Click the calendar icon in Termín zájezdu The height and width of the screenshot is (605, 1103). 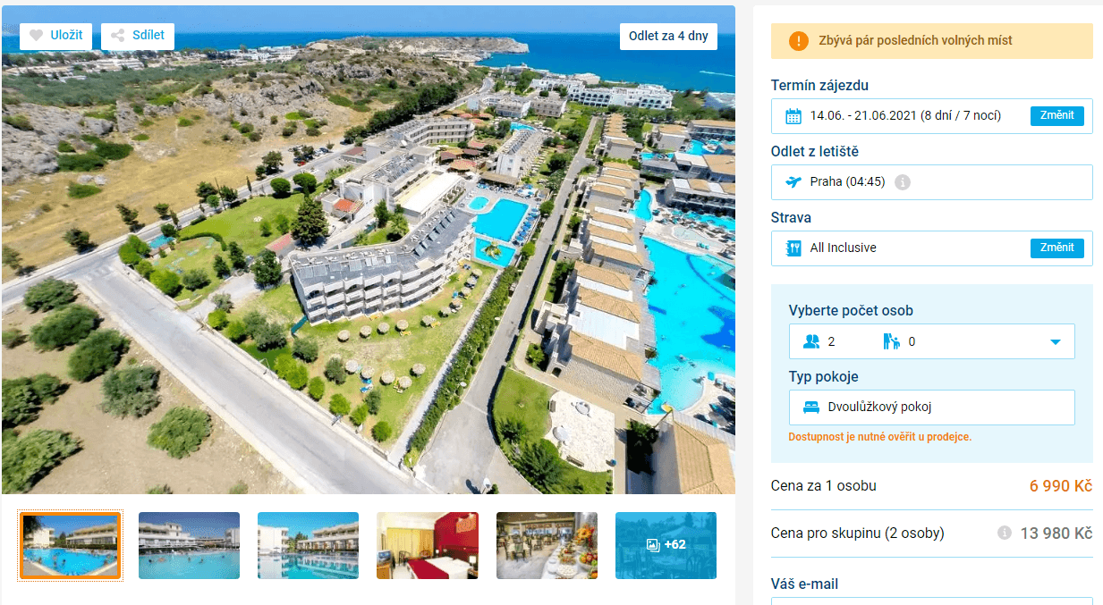[793, 116]
